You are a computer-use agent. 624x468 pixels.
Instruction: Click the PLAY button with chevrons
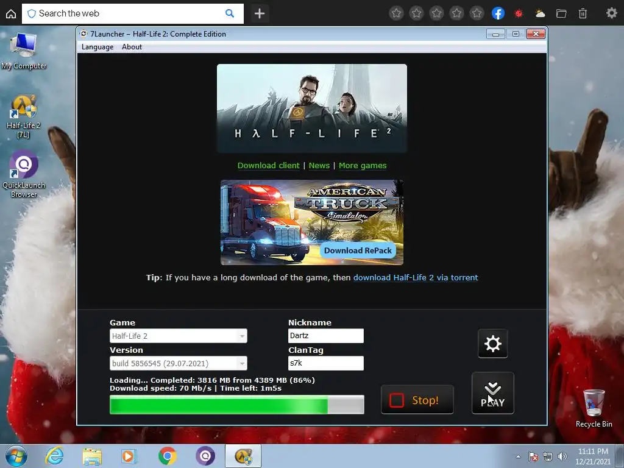pos(492,393)
